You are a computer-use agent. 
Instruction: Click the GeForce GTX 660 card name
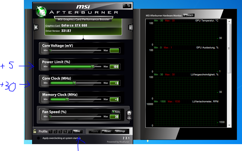point(74,25)
